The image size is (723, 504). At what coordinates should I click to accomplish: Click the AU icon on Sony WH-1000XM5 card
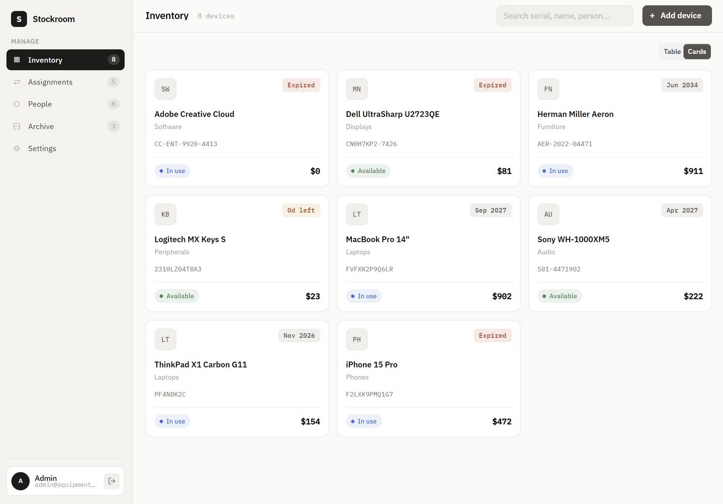click(548, 214)
